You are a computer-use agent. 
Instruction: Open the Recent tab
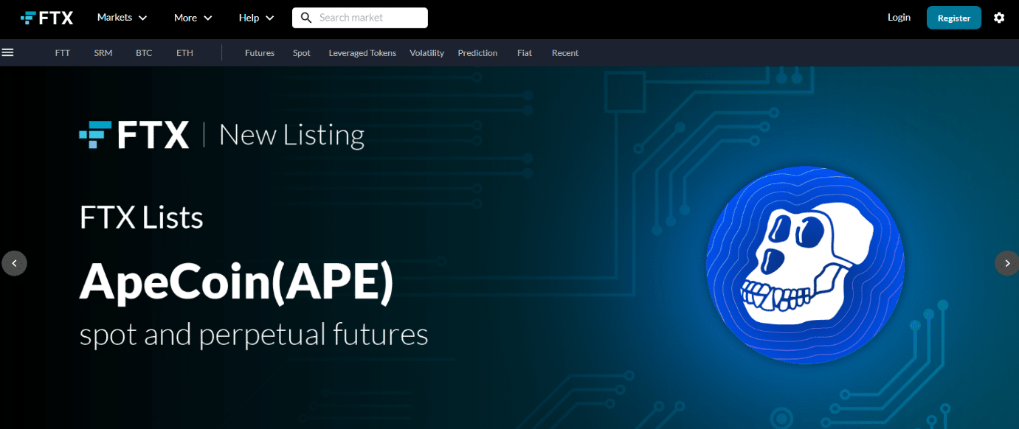click(x=565, y=53)
